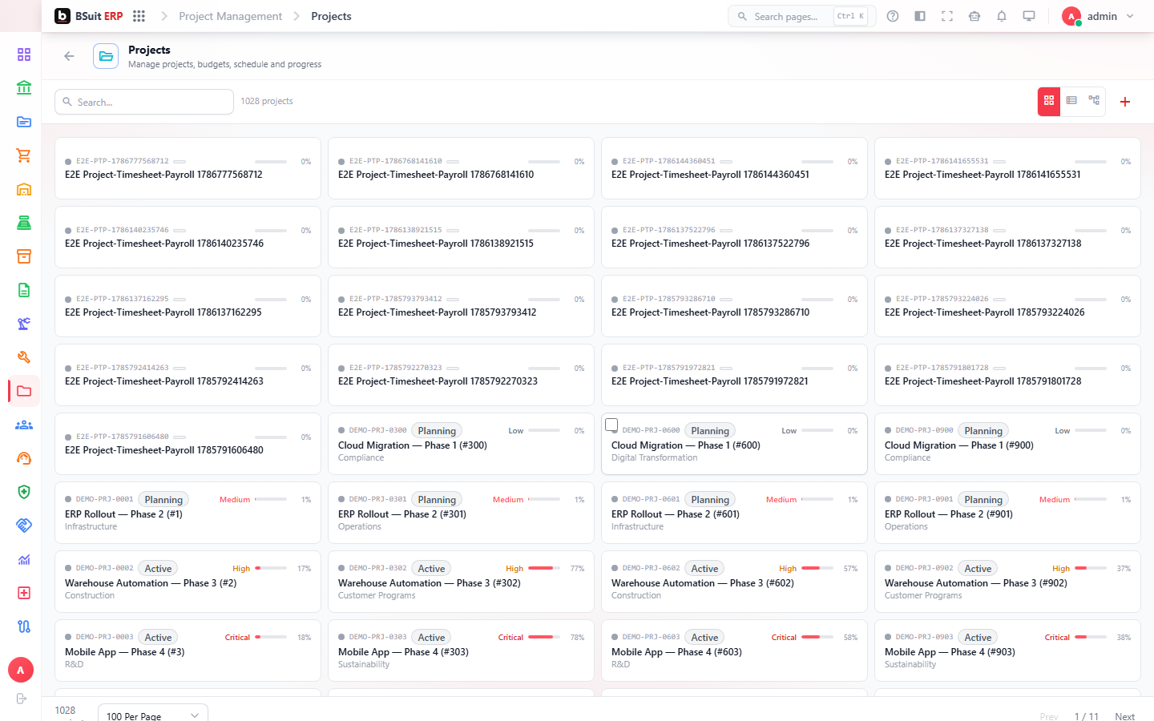Open the purple analytics chart sidebar icon
The height and width of the screenshot is (721, 1154).
pyautogui.click(x=24, y=559)
